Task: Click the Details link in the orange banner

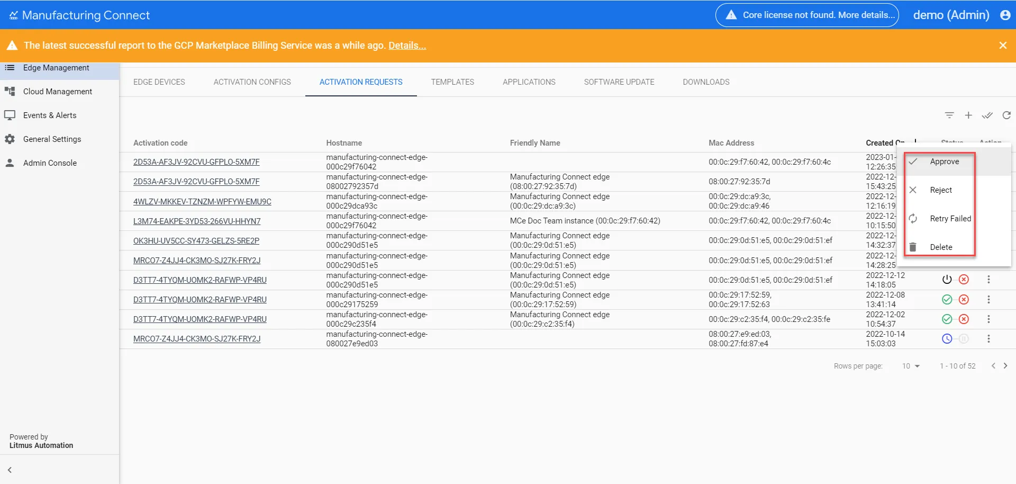Action: pyautogui.click(x=407, y=46)
